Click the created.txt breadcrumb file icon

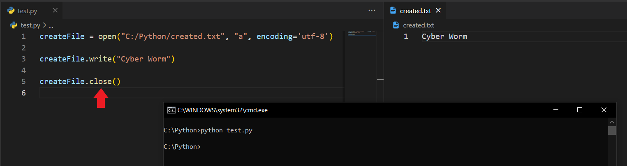coord(396,25)
